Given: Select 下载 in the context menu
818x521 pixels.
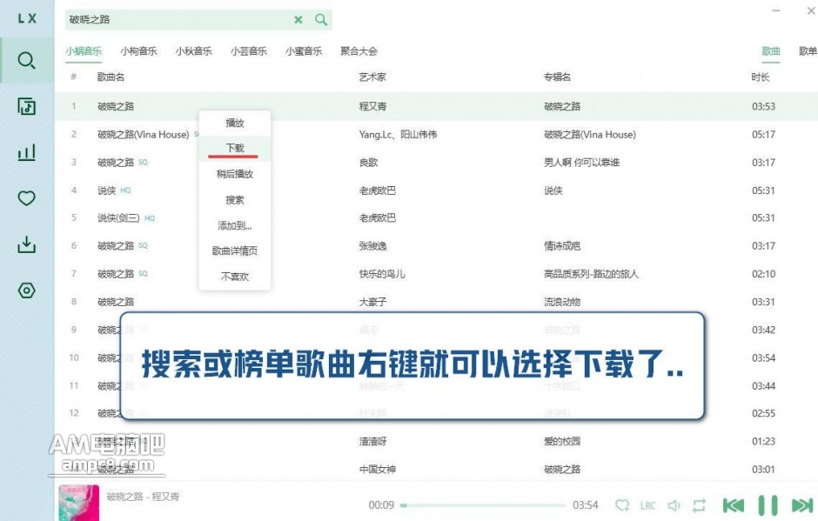Looking at the screenshot, I should click(235, 148).
